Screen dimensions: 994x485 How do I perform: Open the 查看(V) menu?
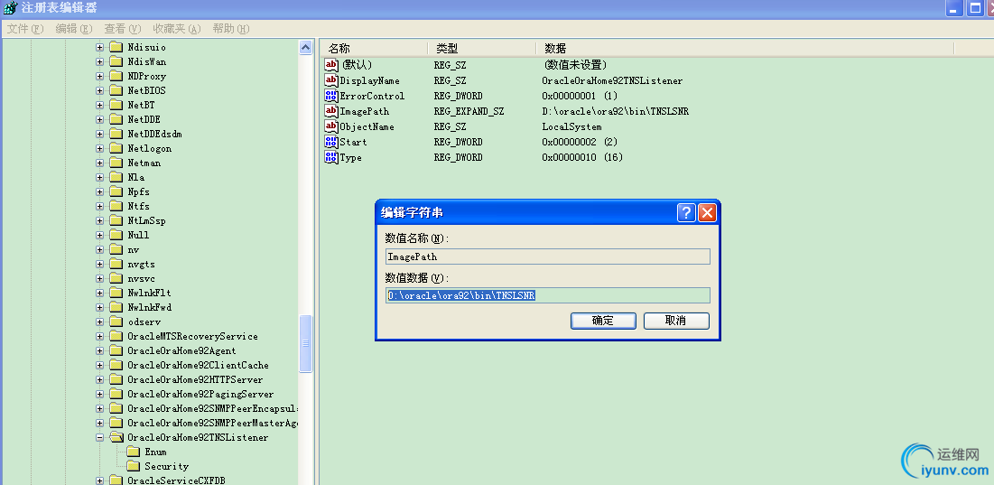[123, 29]
